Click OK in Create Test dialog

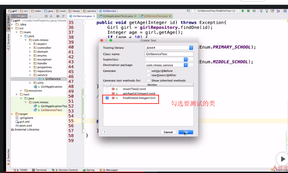coord(186,132)
